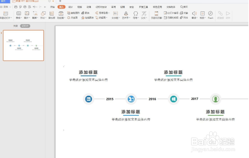Open the Transitions (切换) ribbon tab

(79, 7)
